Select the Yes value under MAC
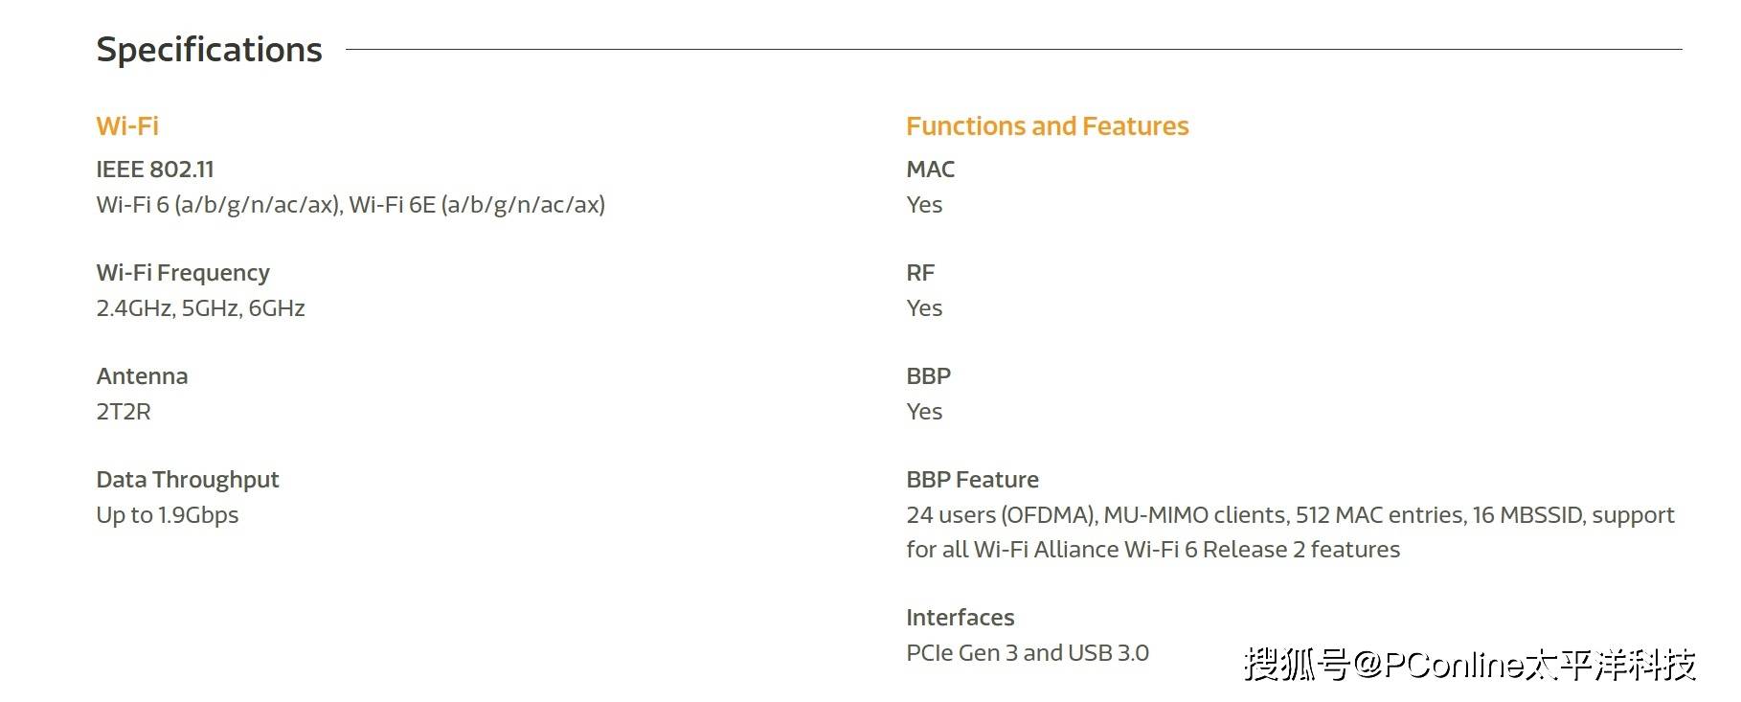 pos(924,205)
